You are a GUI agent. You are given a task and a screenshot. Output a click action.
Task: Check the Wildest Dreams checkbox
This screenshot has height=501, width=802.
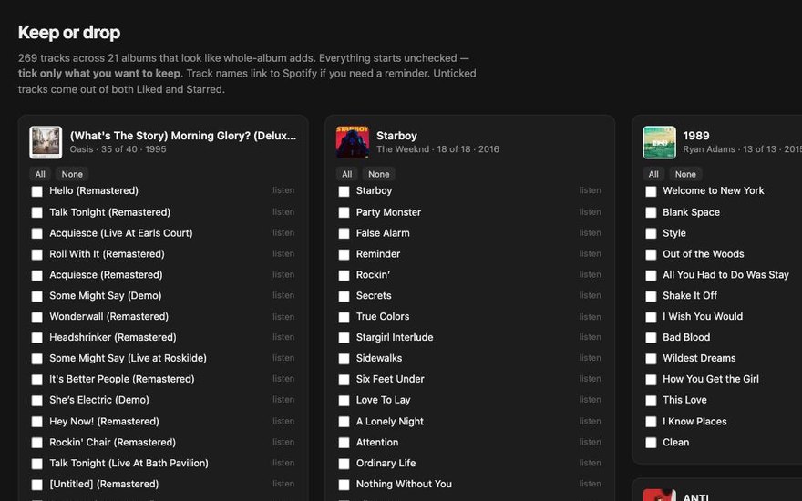pos(651,359)
